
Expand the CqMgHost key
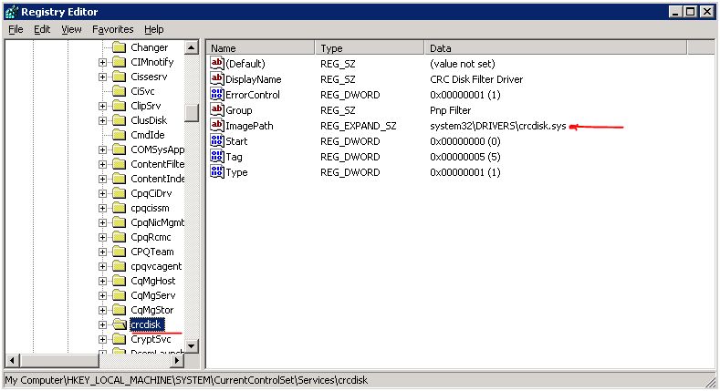[102, 282]
